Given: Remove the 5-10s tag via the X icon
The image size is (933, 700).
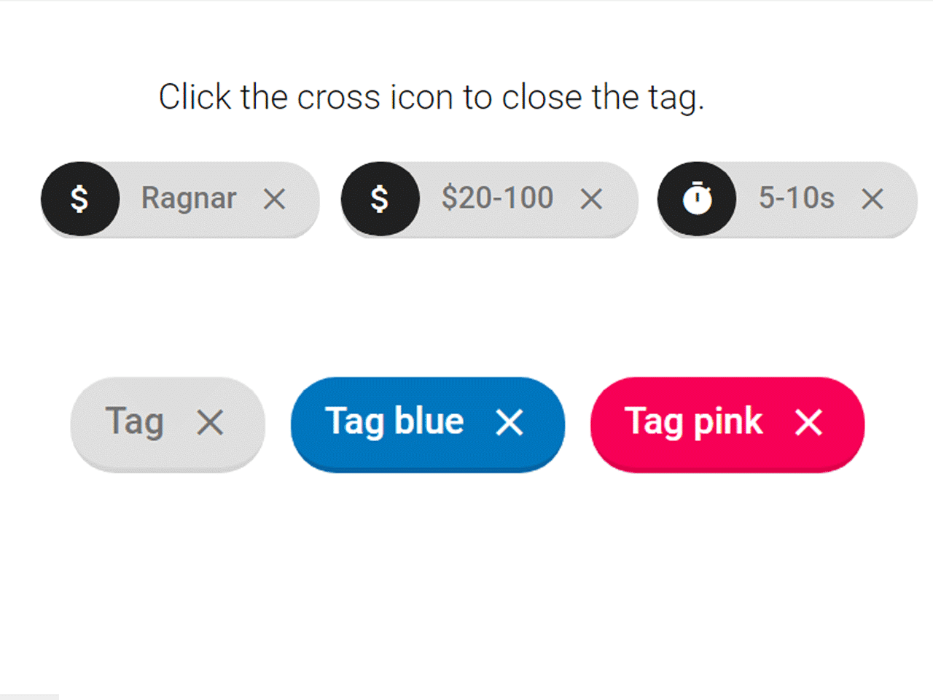Looking at the screenshot, I should point(872,199).
